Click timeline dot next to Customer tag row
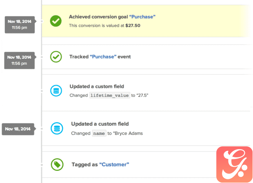The image size is (253, 183). click(x=42, y=165)
